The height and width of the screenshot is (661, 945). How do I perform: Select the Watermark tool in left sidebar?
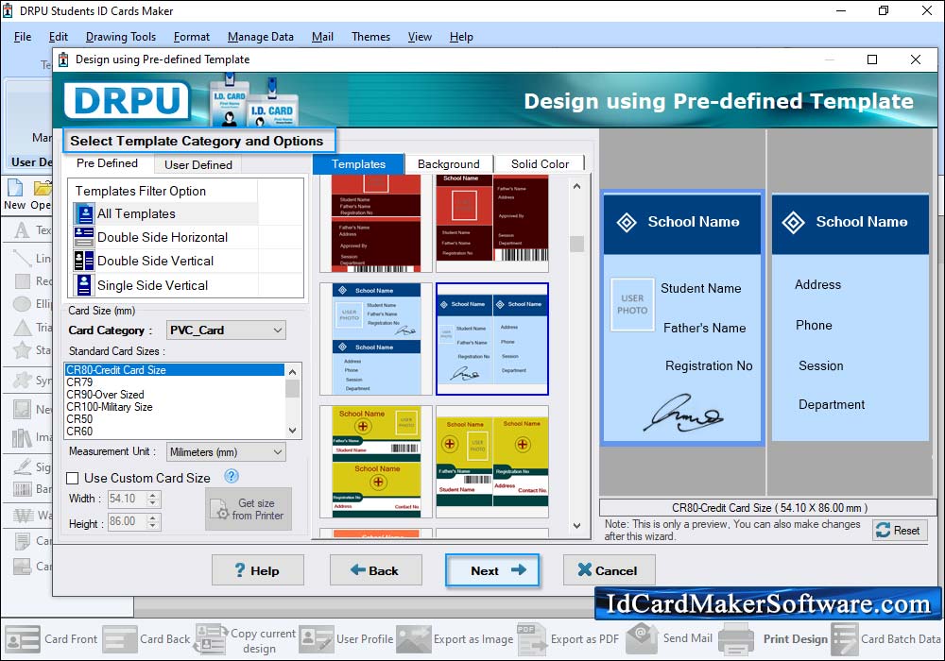coord(23,516)
